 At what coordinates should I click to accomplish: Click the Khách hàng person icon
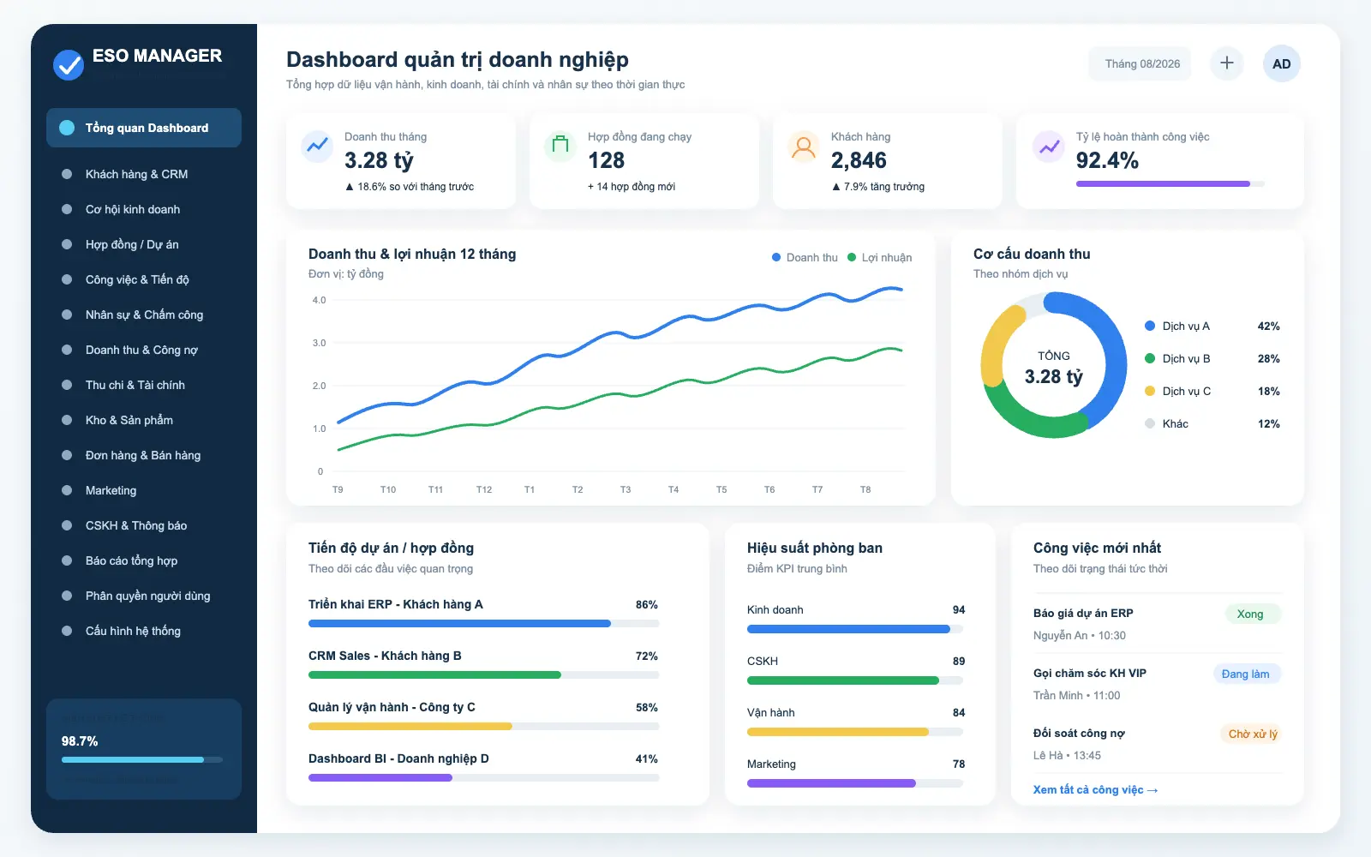pos(804,147)
